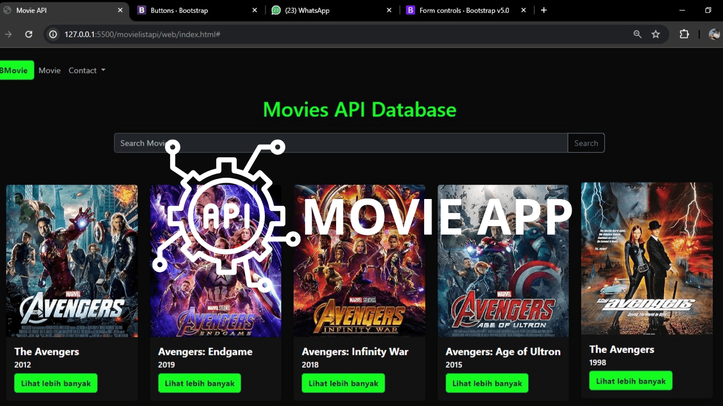Open site information icon in address bar

[53, 34]
